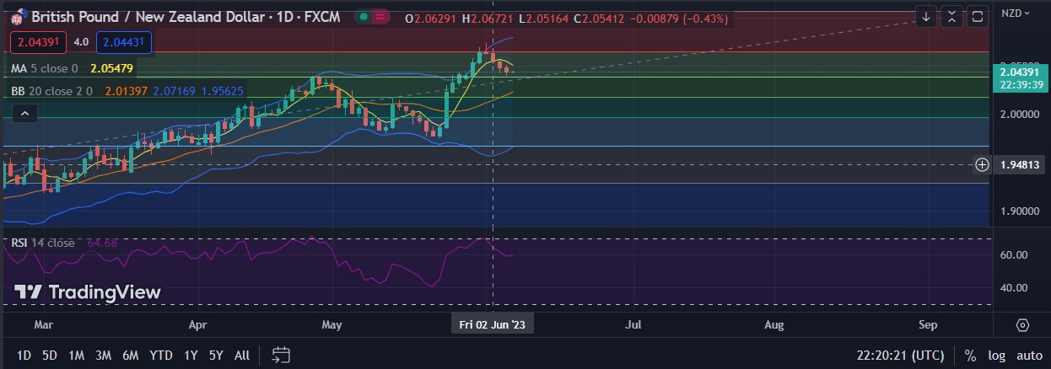Select the 5Y time range
The image size is (1051, 369).
click(x=216, y=356)
